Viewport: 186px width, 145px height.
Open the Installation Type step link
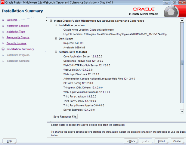16,32
